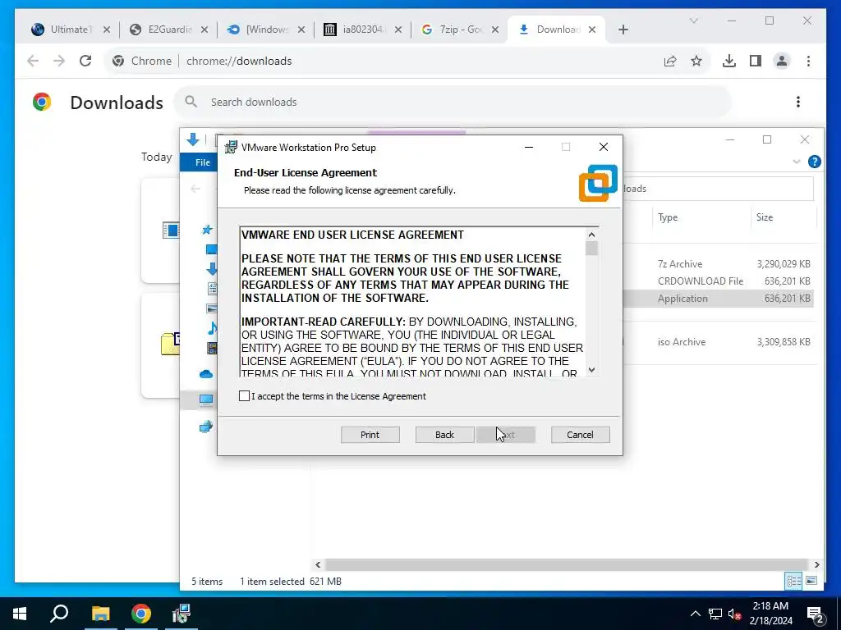Viewport: 841px width, 630px height.
Task: Select the Application file row
Action: point(719,299)
